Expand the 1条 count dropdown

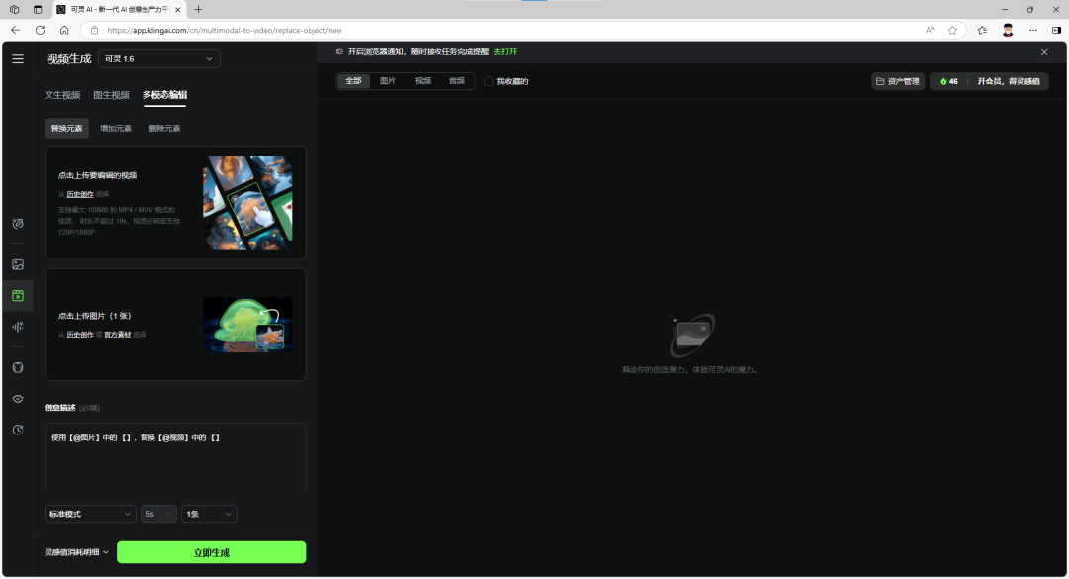pos(209,514)
